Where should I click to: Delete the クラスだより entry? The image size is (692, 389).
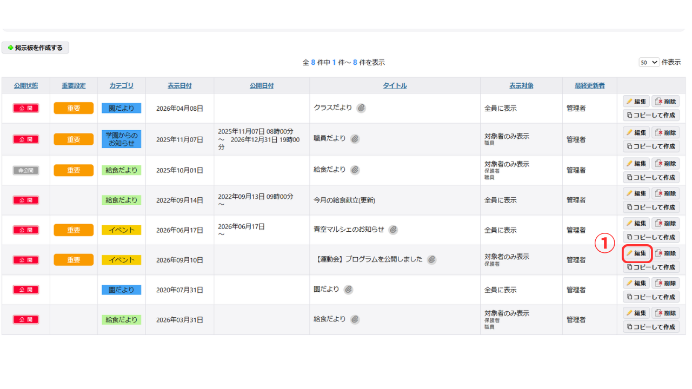[666, 102]
